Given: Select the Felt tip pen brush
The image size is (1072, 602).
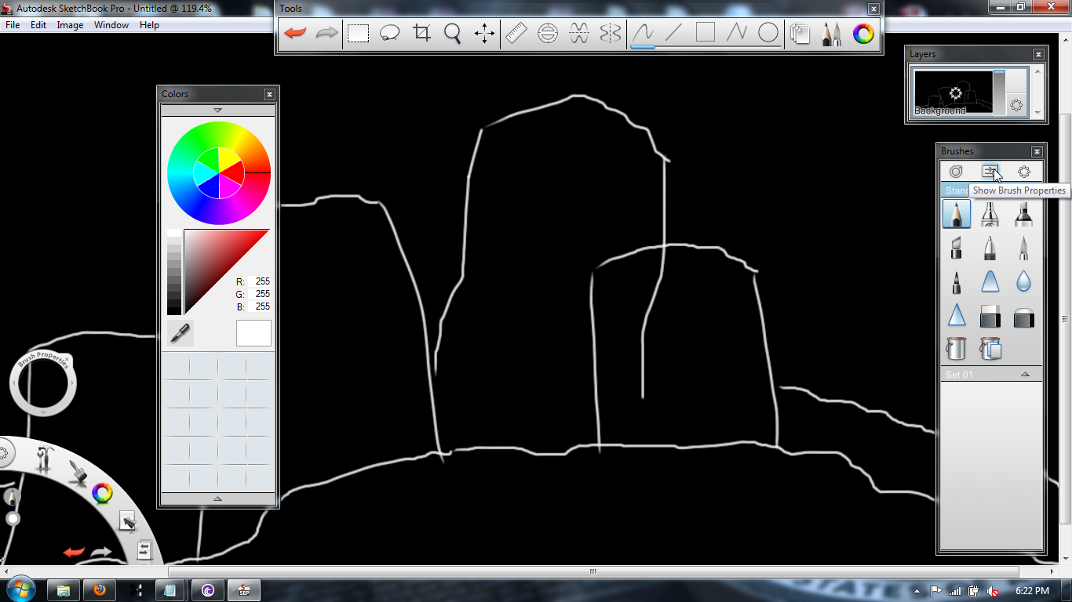Looking at the screenshot, I should tap(957, 281).
